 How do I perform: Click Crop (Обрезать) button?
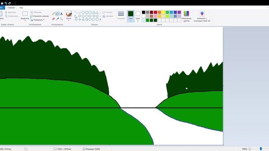pyautogui.click(x=36, y=12)
